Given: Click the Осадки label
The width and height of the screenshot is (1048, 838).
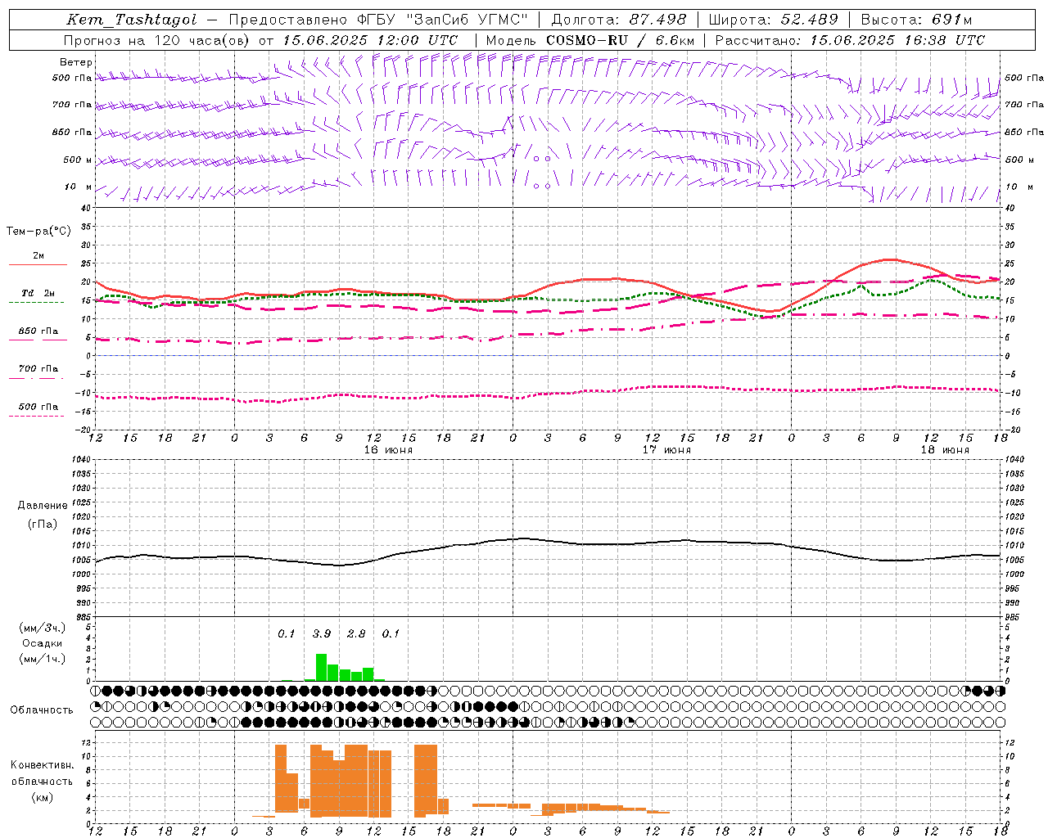Looking at the screenshot, I should tap(43, 643).
